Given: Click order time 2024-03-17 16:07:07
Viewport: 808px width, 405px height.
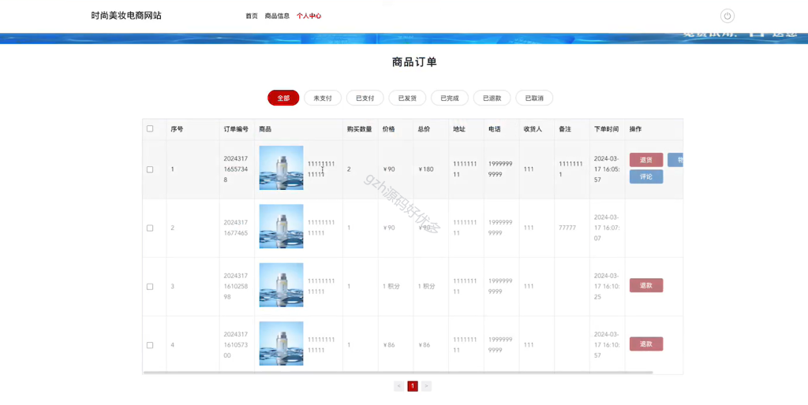Looking at the screenshot, I should (607, 228).
